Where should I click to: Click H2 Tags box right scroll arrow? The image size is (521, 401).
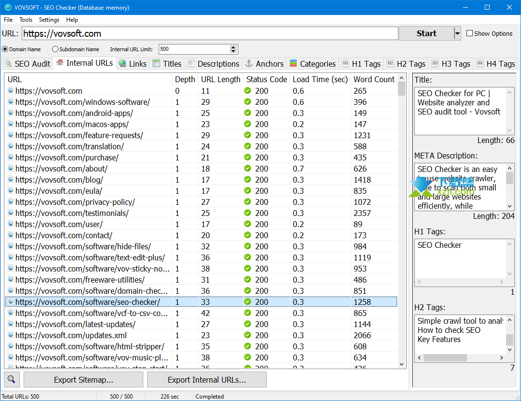pos(501,358)
